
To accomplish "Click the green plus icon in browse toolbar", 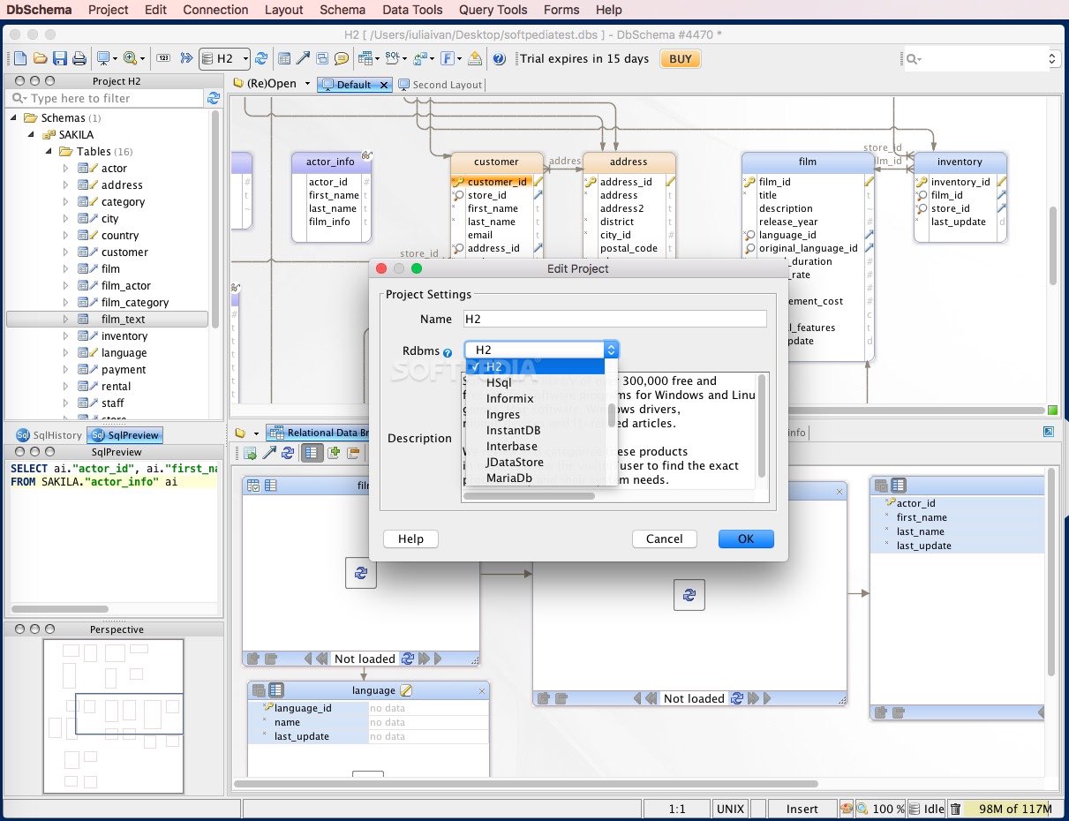I will [334, 453].
